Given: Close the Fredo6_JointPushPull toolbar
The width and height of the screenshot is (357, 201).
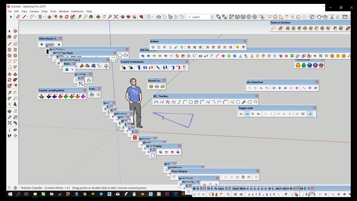Looking at the screenshot, I should point(85,90).
